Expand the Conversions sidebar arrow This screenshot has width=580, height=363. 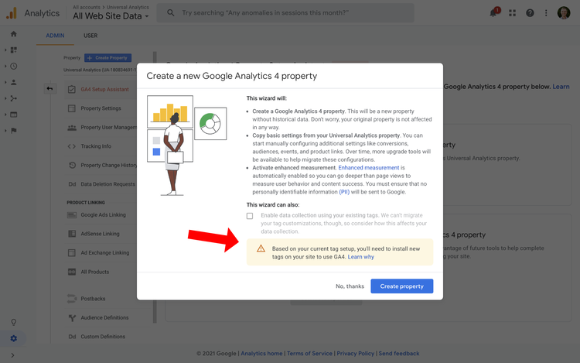5,131
